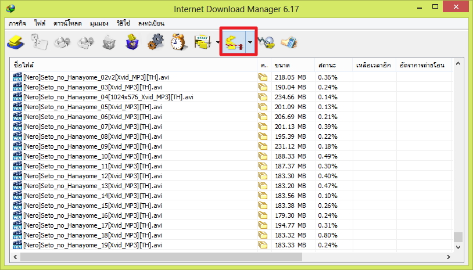Click the Stop All toolbar icon

click(x=85, y=42)
